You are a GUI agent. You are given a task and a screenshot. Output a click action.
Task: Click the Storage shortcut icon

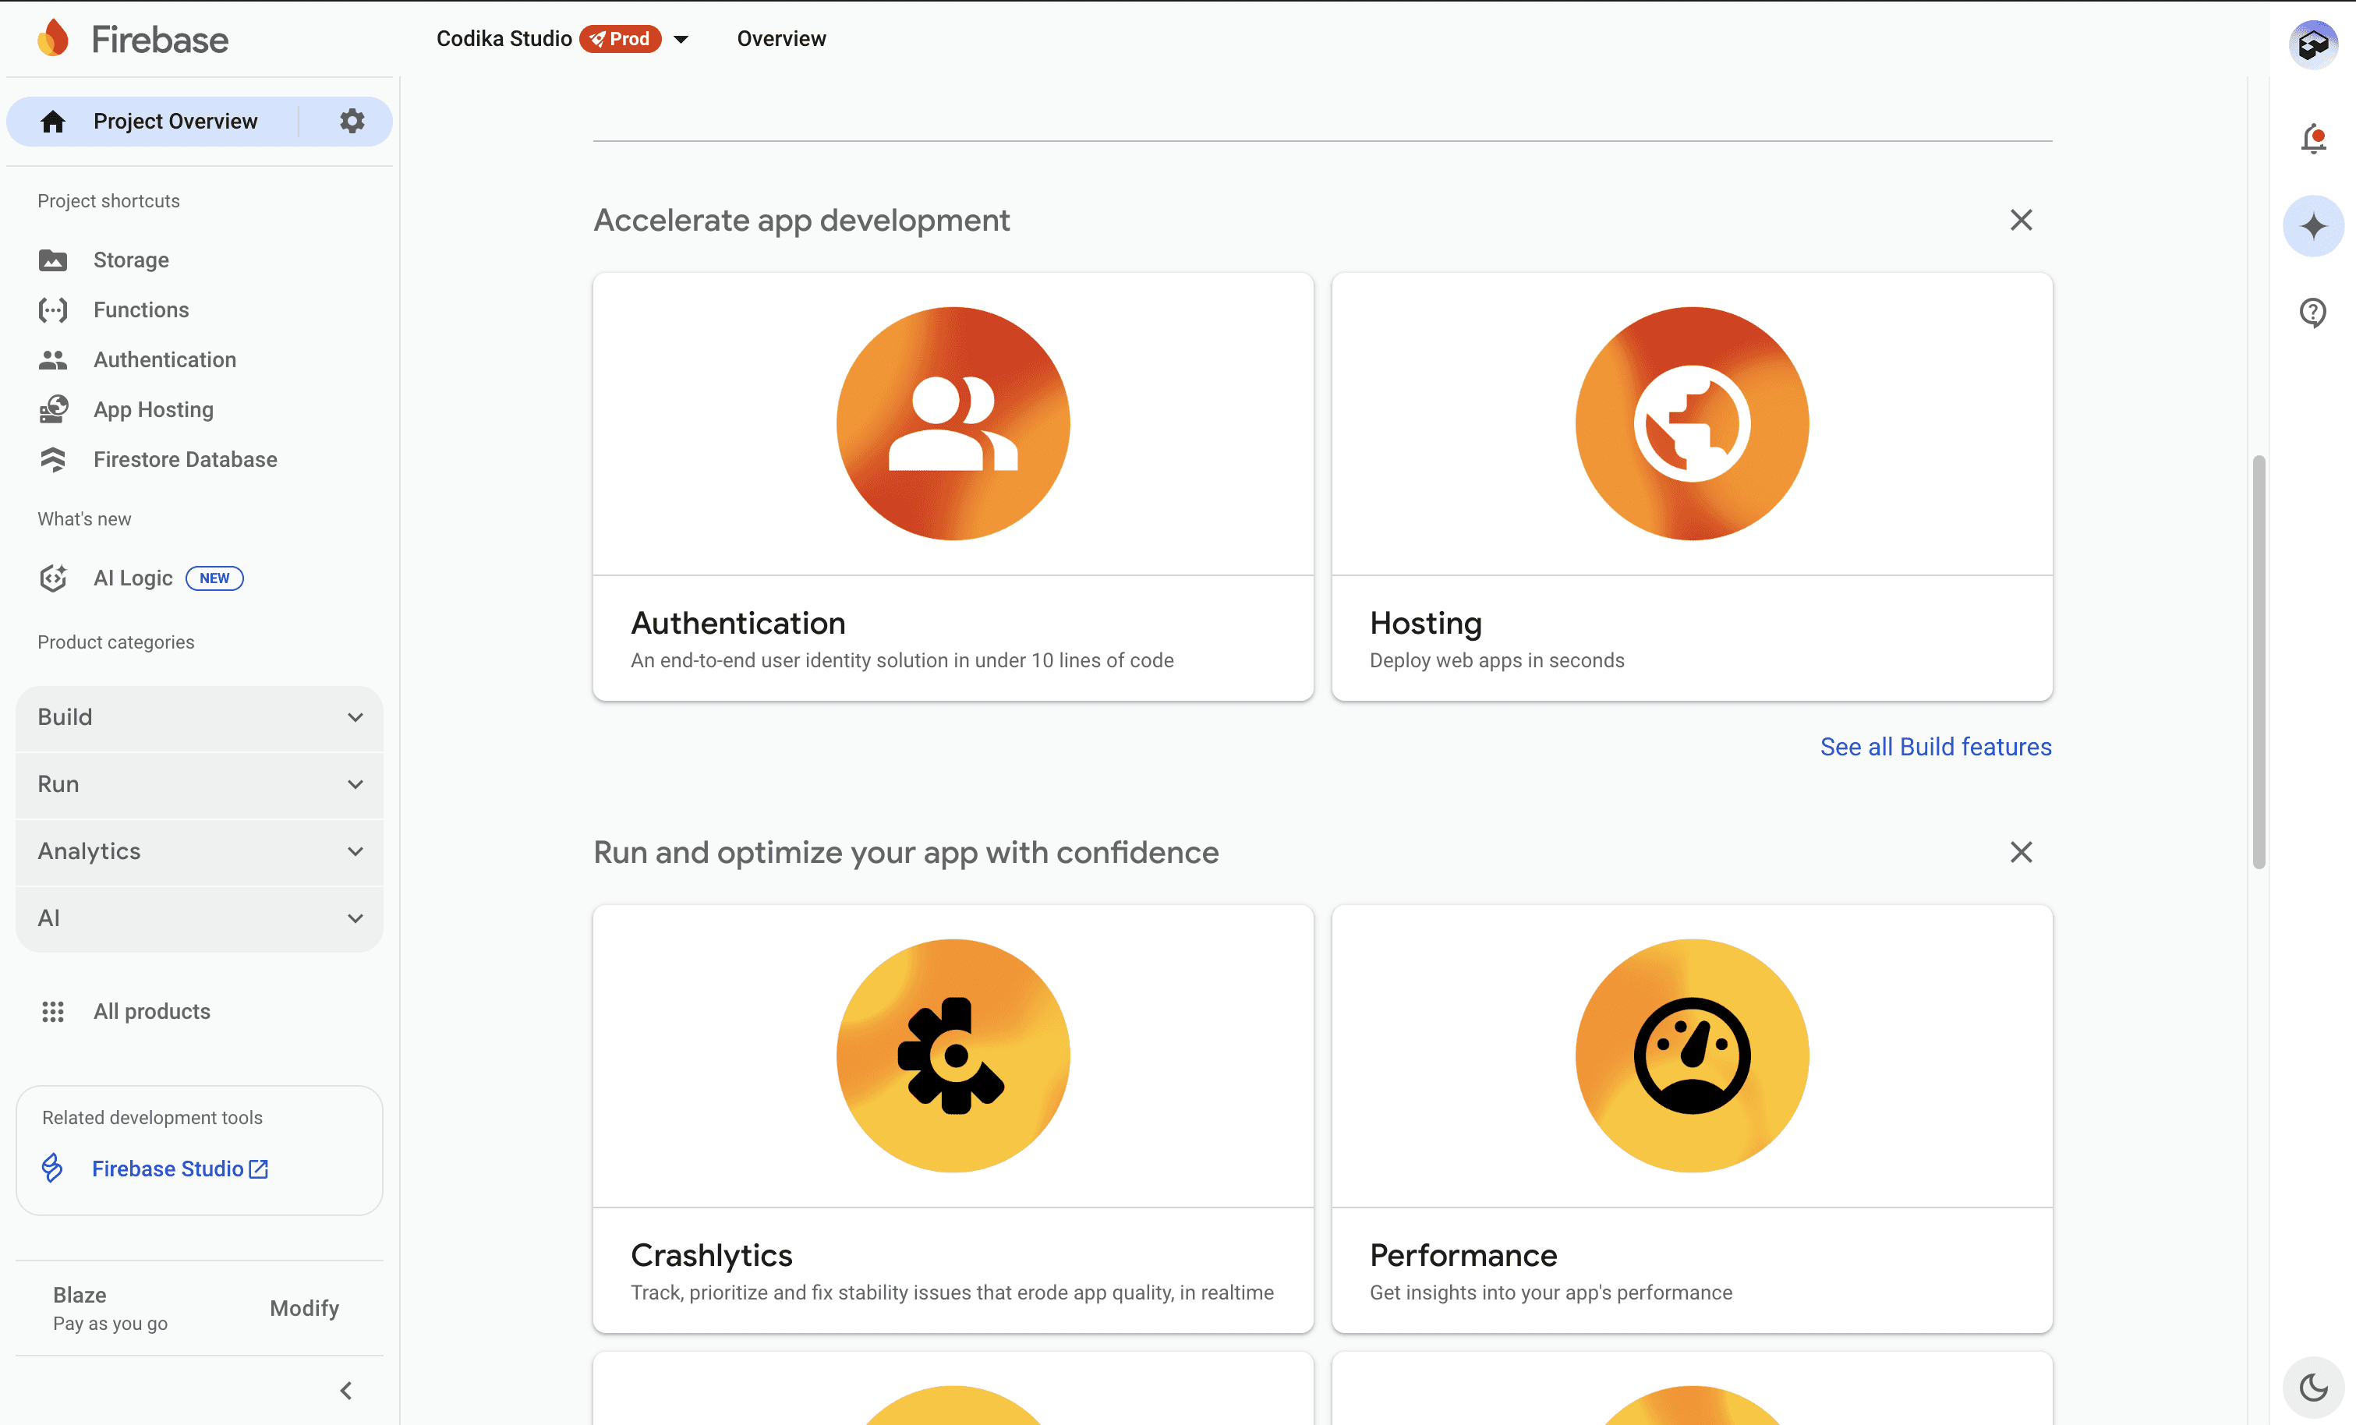[x=54, y=260]
